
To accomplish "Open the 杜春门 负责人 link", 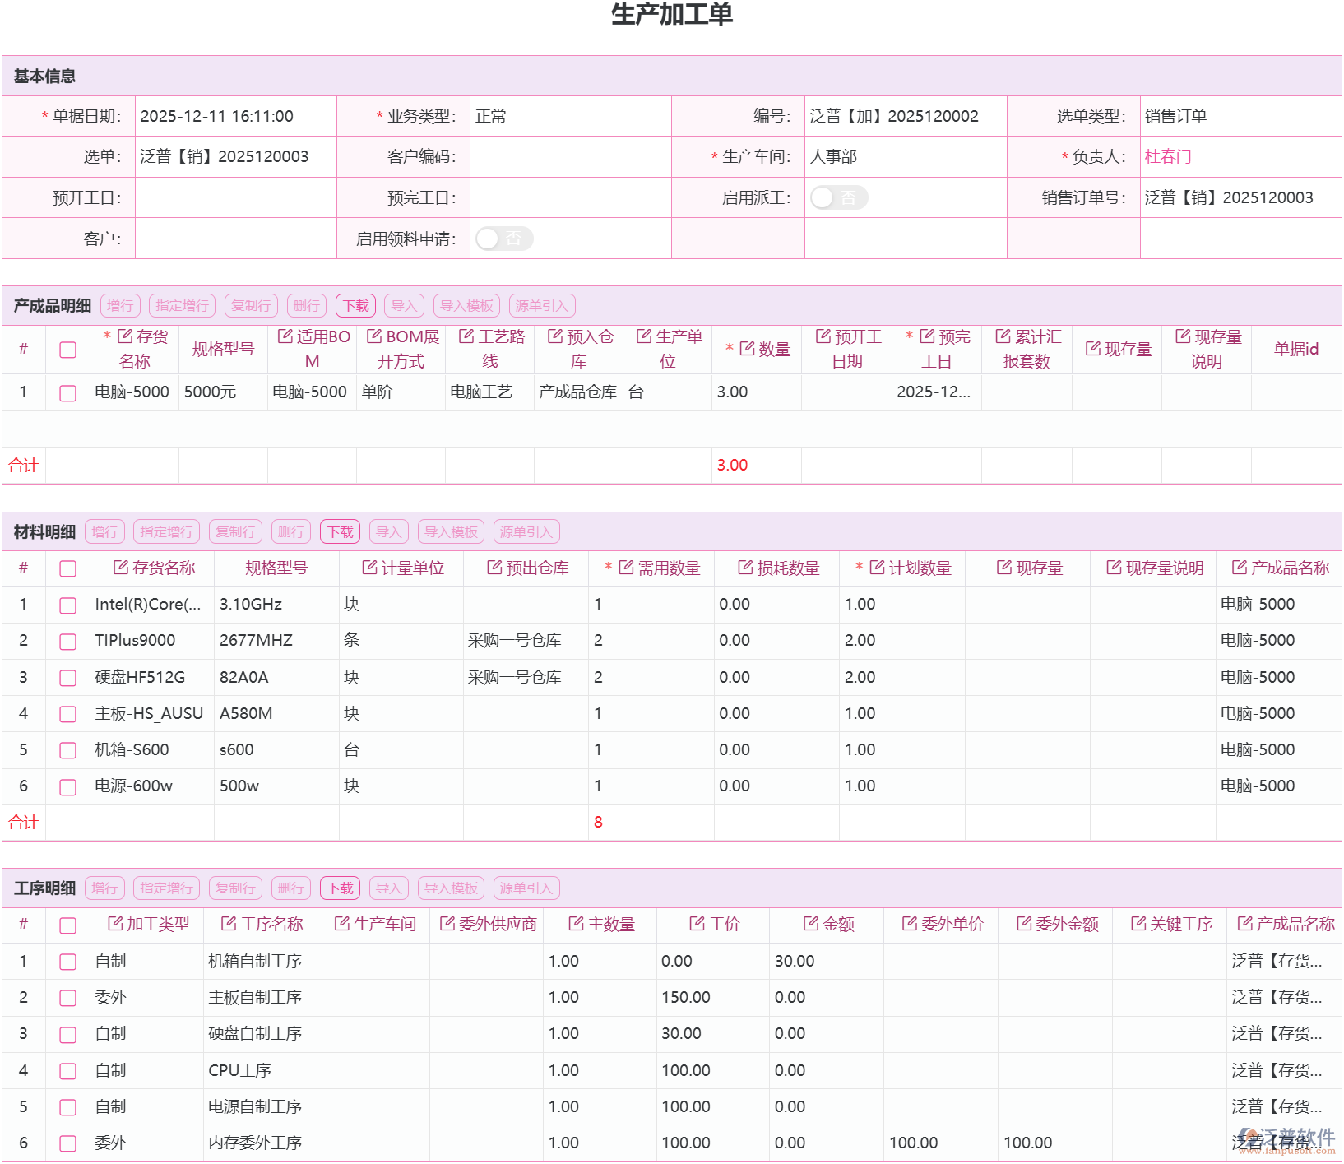I will 1168,156.
